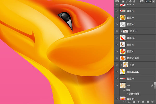Click layer name 图层 25 副本
The width and height of the screenshot is (156, 104).
[133, 72]
